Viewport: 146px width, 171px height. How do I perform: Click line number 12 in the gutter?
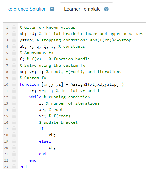pyautogui.click(x=6, y=97)
